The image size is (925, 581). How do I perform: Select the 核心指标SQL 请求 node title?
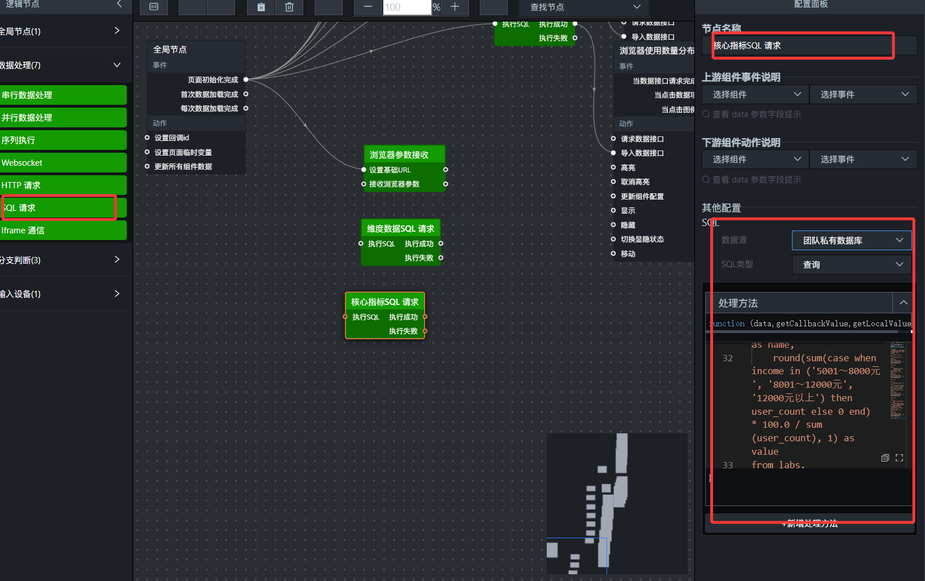pos(385,302)
